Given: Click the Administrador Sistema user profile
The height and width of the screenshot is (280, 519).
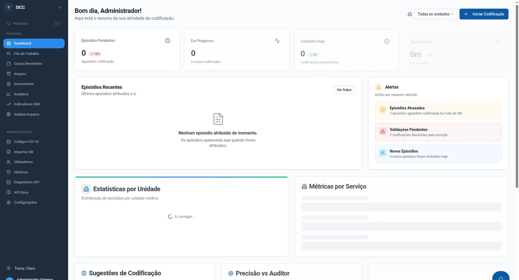Looking at the screenshot, I should [34, 278].
